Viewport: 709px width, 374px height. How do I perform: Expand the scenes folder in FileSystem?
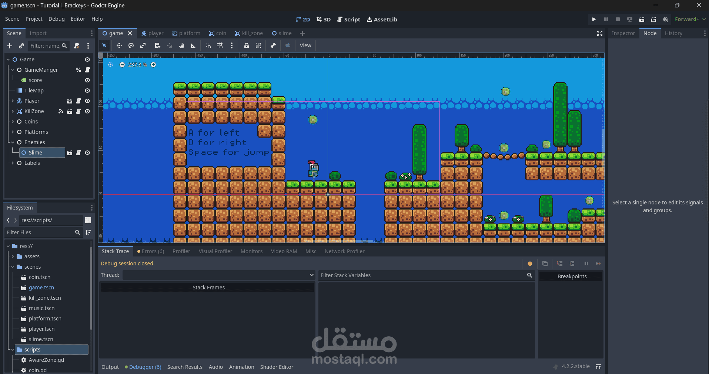tap(12, 266)
